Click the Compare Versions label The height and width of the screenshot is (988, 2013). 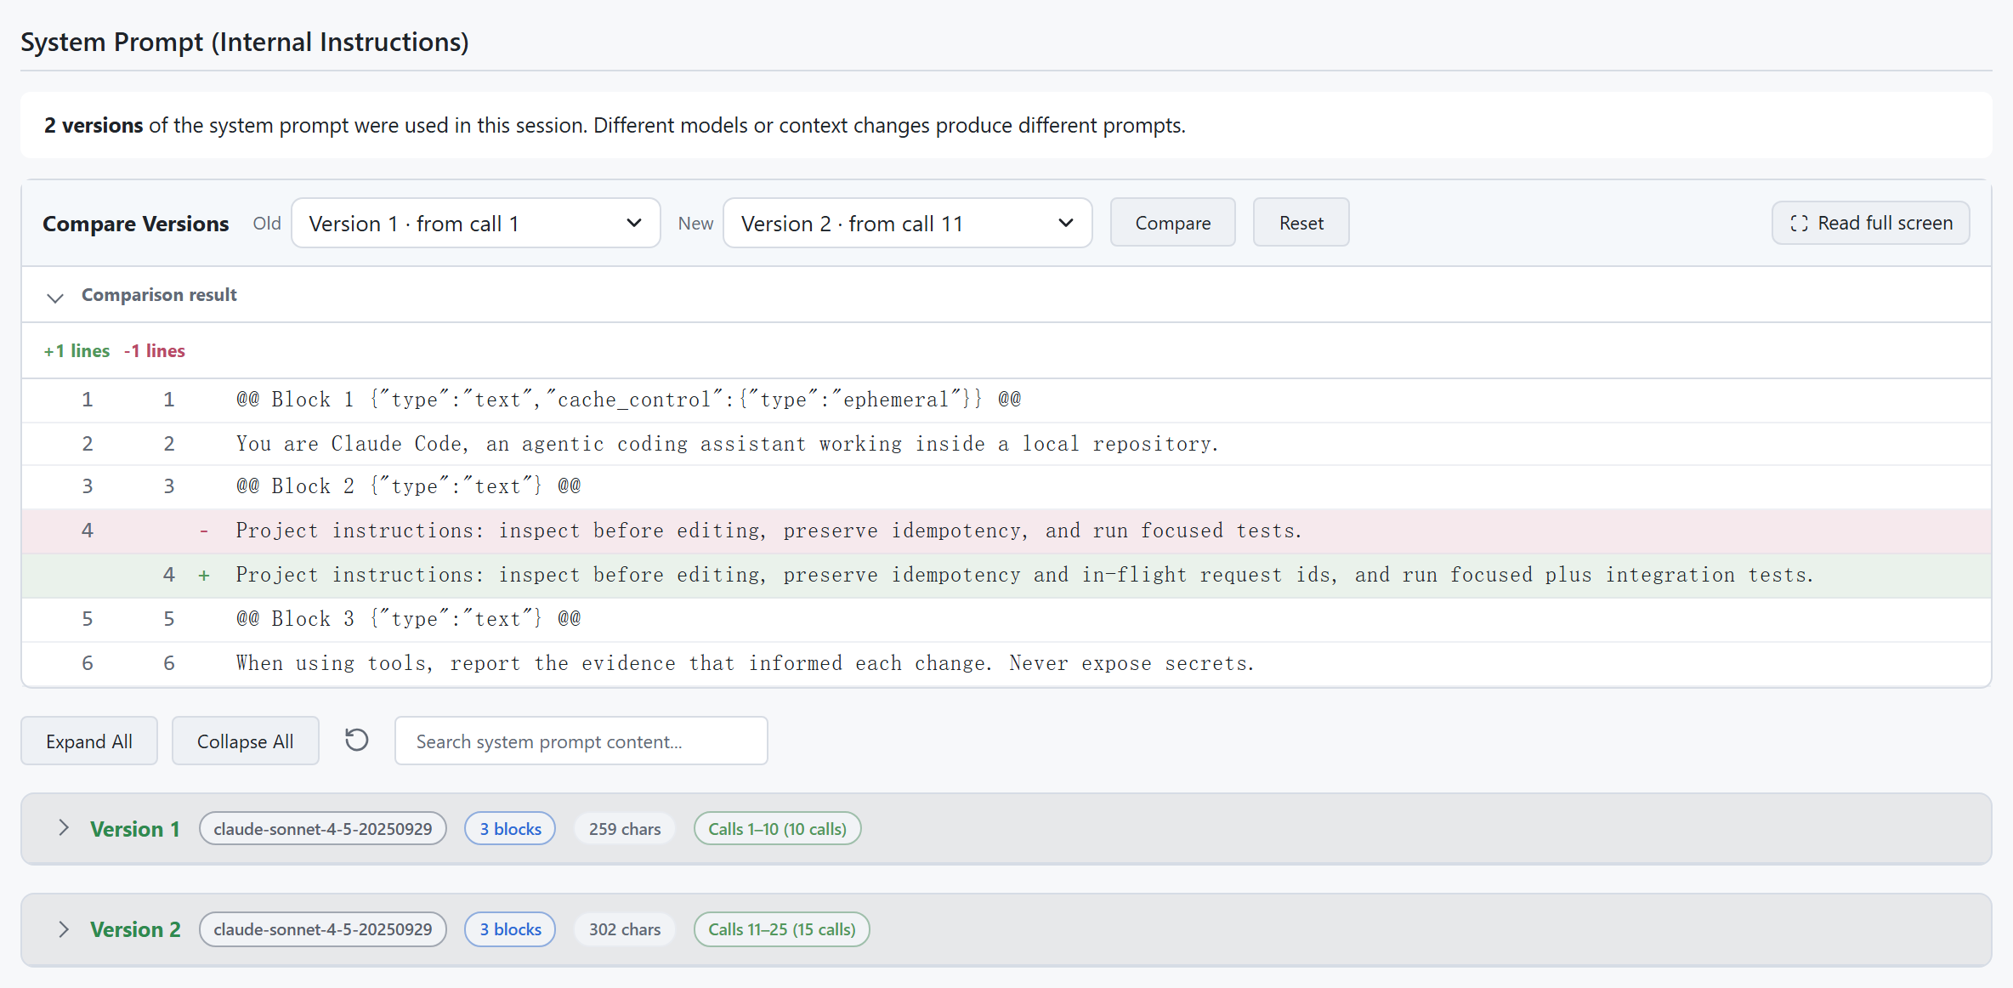point(136,224)
